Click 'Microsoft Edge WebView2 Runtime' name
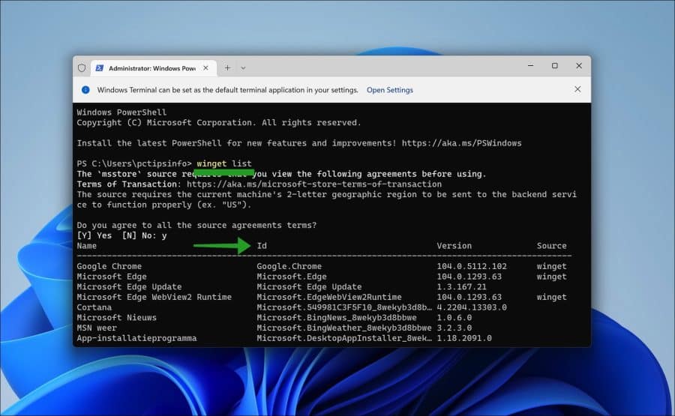 tap(154, 298)
